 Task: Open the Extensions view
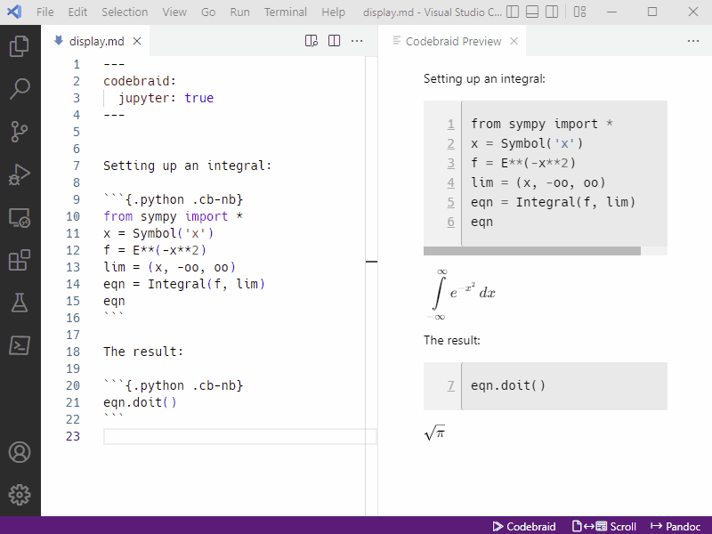[x=19, y=260]
